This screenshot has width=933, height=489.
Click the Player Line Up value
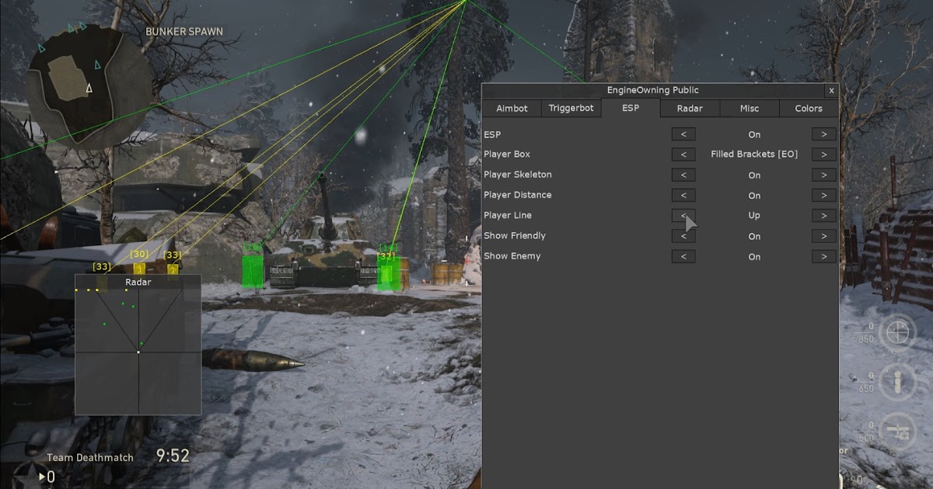point(754,216)
